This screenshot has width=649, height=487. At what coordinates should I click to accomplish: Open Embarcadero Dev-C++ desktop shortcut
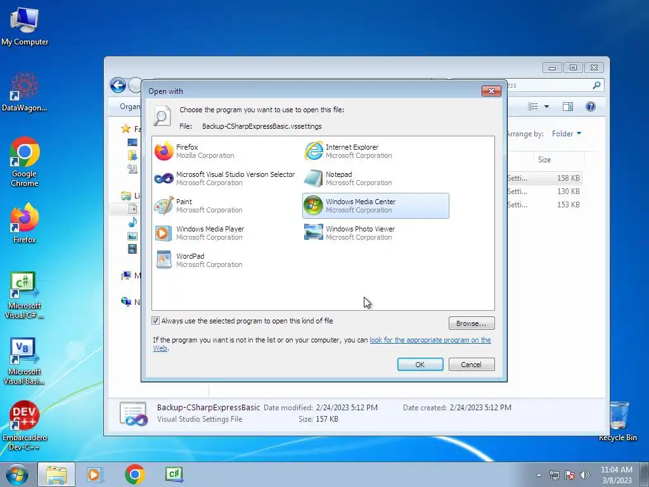25,425
